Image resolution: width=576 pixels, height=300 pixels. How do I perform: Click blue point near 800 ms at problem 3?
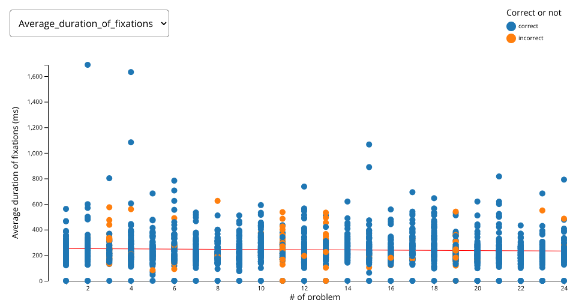pos(109,178)
